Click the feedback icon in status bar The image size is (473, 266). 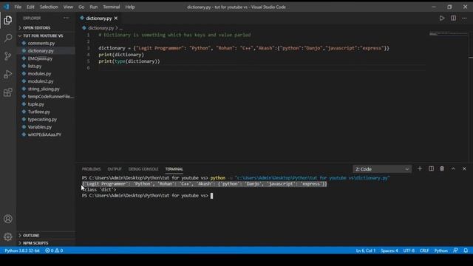pos(455,250)
